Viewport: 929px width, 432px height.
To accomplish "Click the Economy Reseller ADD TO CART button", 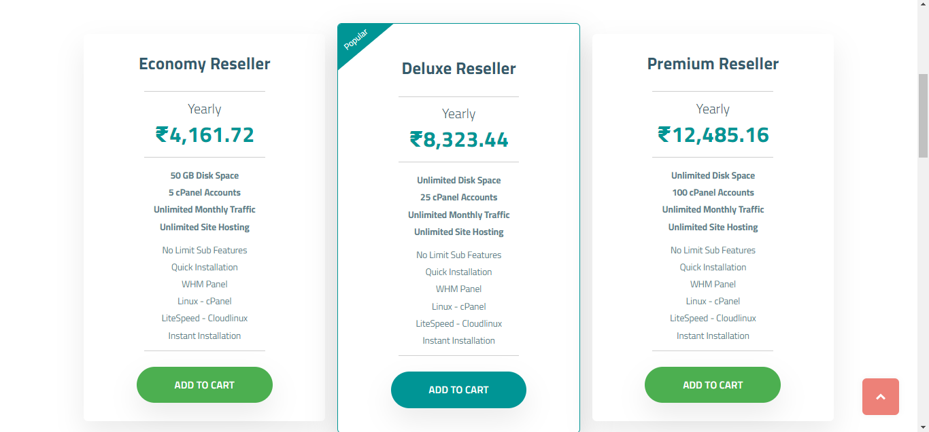I will click(204, 384).
